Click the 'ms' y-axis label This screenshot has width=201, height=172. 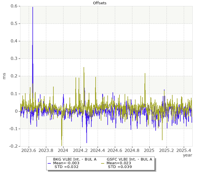pyautogui.click(x=4, y=76)
